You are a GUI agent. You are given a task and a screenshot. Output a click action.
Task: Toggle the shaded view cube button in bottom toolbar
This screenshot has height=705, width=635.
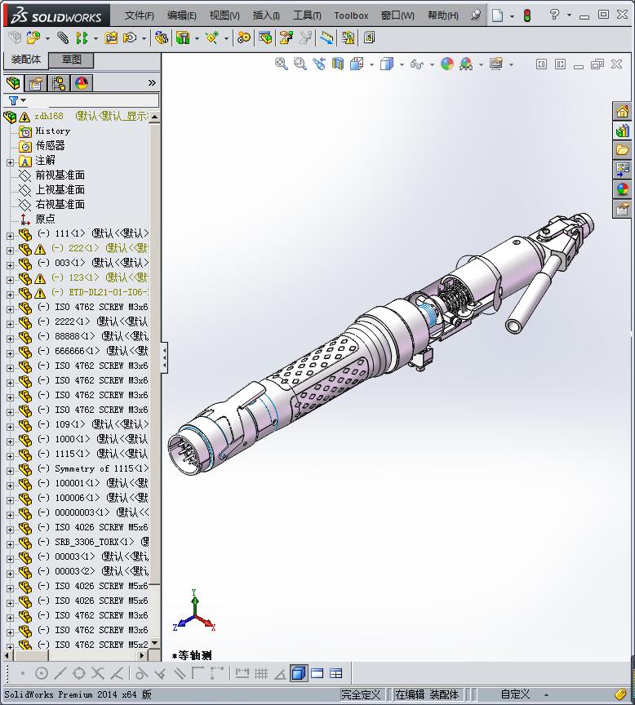click(x=299, y=673)
